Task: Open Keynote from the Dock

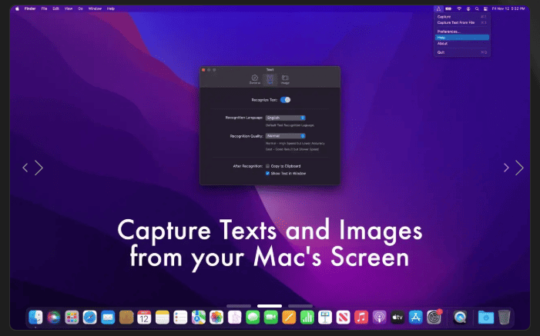Action: click(325, 317)
